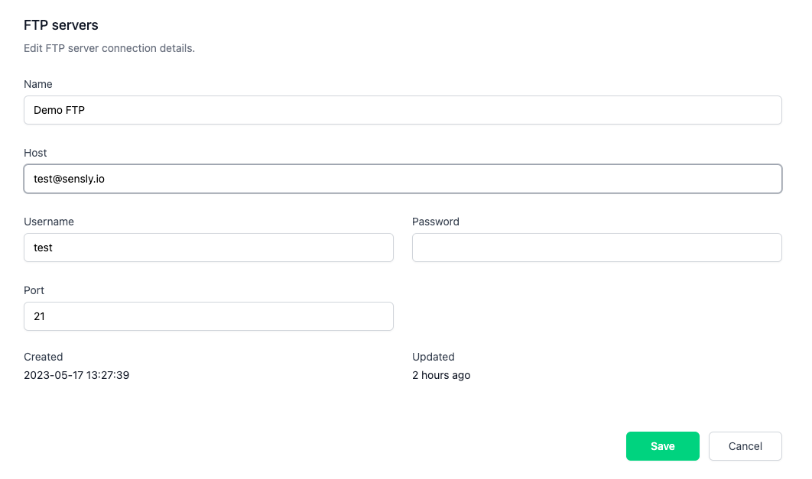Click the Port field label

tap(34, 290)
